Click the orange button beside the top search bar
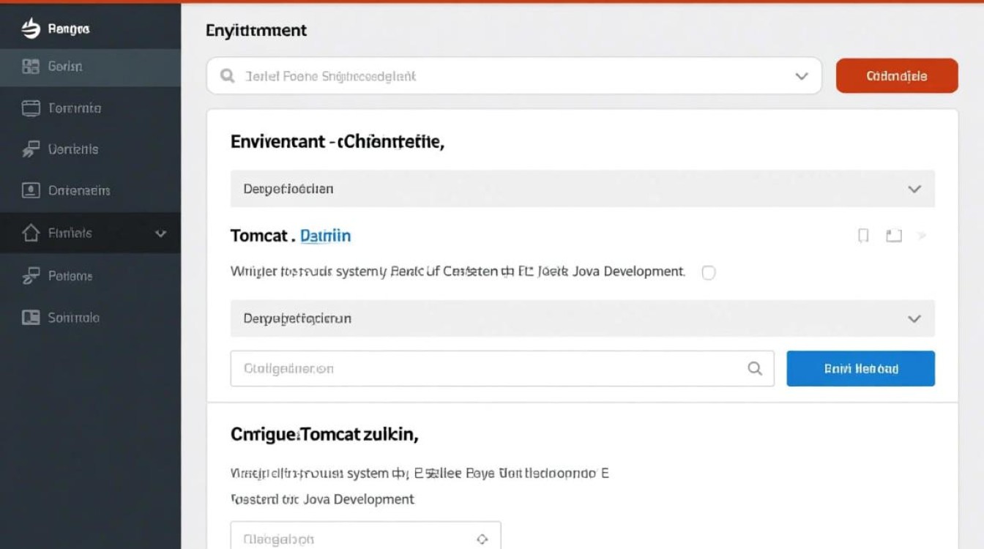Image resolution: width=984 pixels, height=549 pixels. click(x=897, y=76)
